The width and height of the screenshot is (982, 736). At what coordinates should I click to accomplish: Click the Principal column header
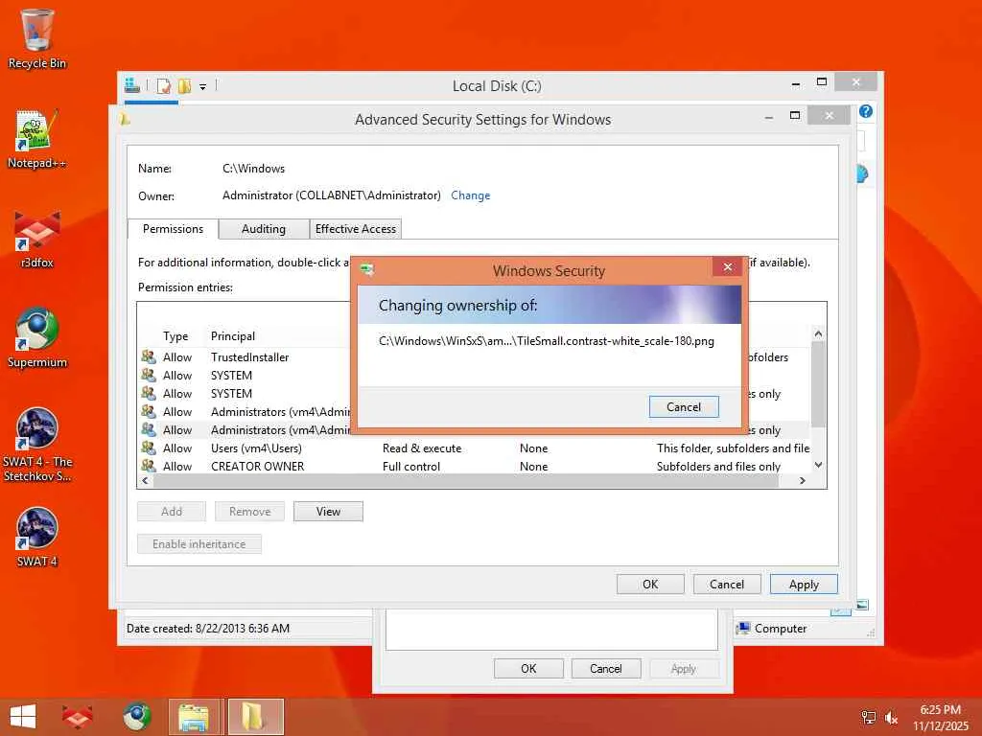click(x=233, y=336)
